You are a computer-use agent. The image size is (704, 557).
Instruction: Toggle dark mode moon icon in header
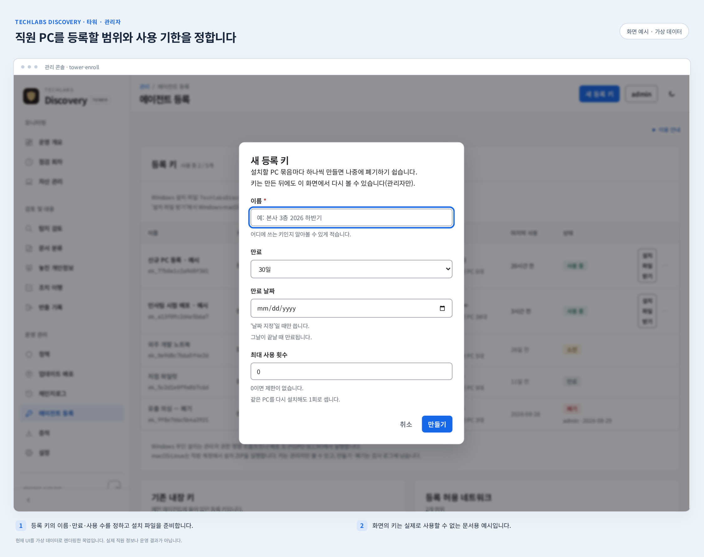tap(672, 94)
